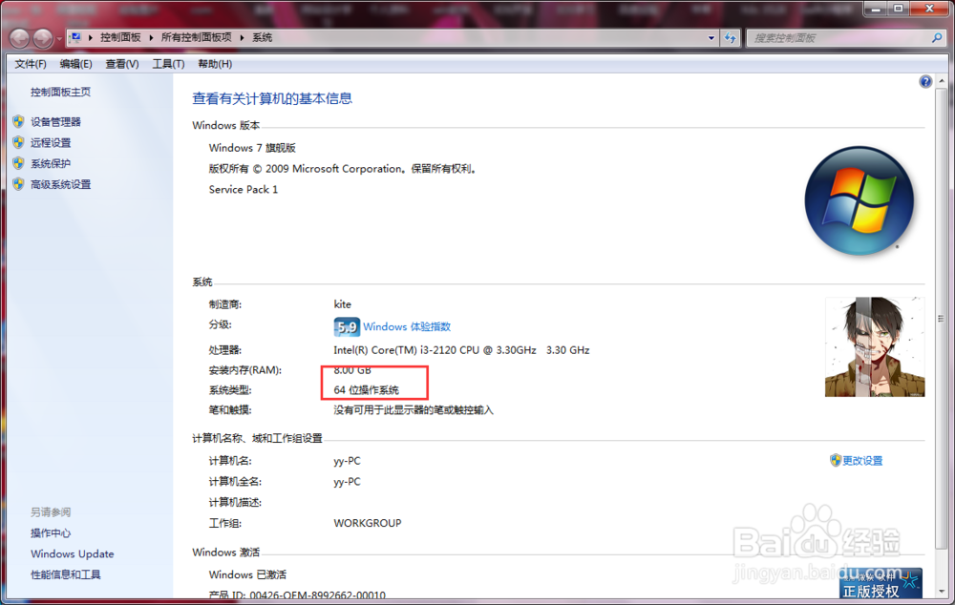
Task: Click the Windows 已激活 text
Action: pos(247,574)
